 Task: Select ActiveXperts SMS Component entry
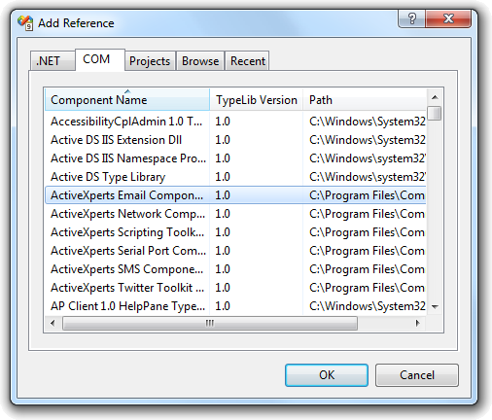click(235, 269)
